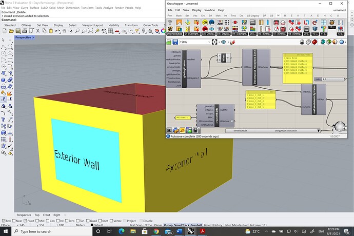Toggle Gumball in Rhino status bar
354x236 pixels.
coord(196,225)
